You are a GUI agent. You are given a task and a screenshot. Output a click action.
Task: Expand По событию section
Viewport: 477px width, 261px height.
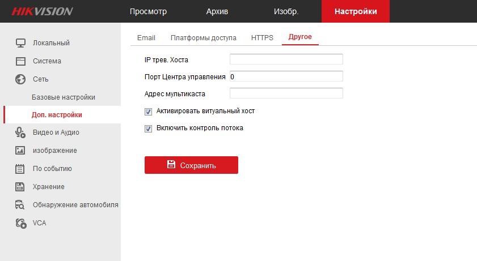[x=52, y=169]
